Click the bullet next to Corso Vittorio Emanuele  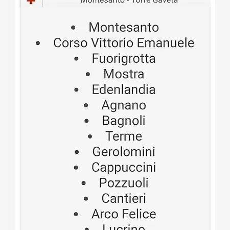38,43
